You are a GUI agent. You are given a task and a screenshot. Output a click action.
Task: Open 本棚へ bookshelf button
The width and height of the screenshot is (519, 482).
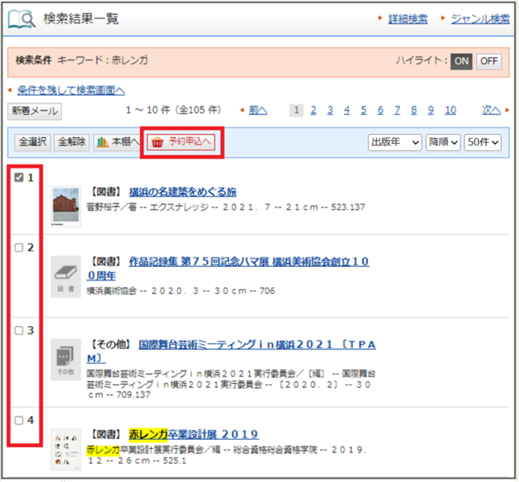click(x=116, y=142)
